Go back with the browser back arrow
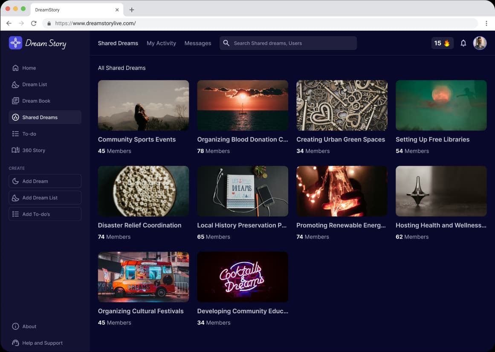495x352 pixels. tap(9, 23)
